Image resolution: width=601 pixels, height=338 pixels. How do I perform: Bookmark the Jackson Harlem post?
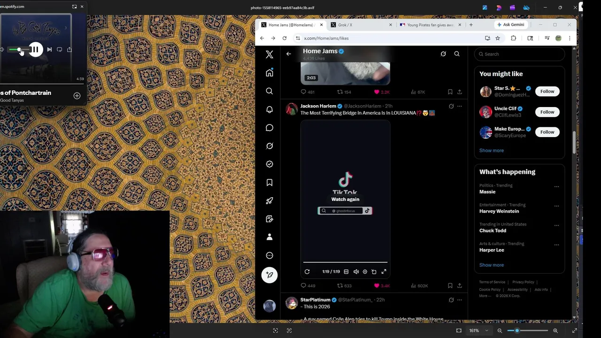click(x=450, y=285)
